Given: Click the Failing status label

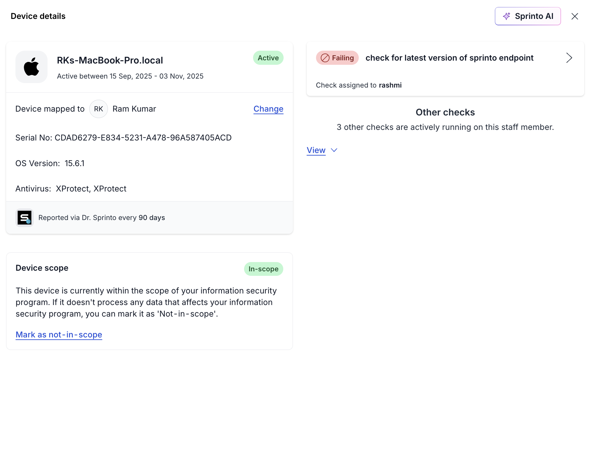Looking at the screenshot, I should coord(343,58).
